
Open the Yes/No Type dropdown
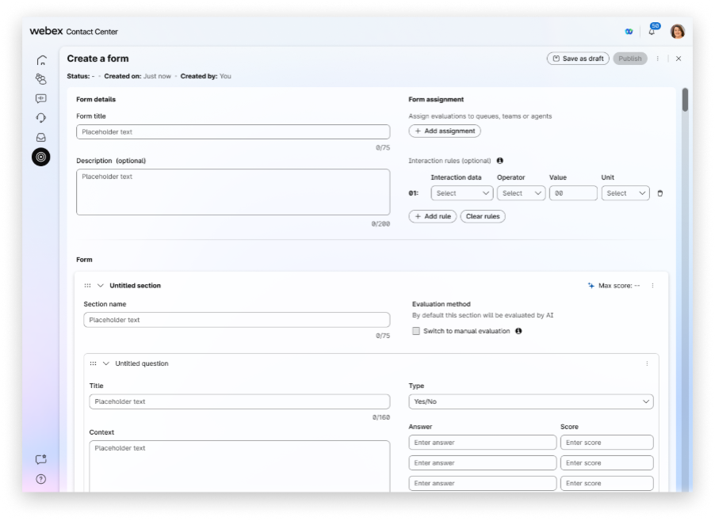tap(531, 401)
